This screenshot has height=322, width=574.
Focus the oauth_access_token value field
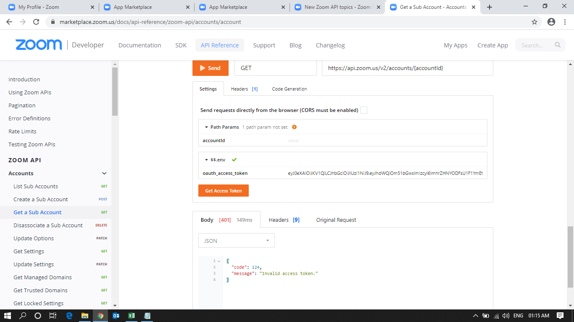[385, 173]
